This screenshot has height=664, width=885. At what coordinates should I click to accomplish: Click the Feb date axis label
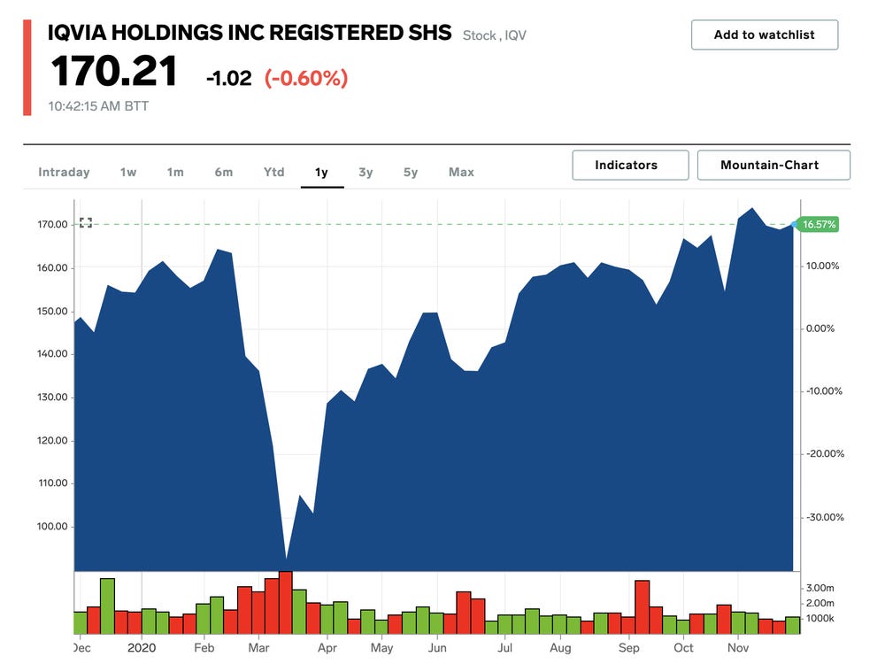(204, 648)
